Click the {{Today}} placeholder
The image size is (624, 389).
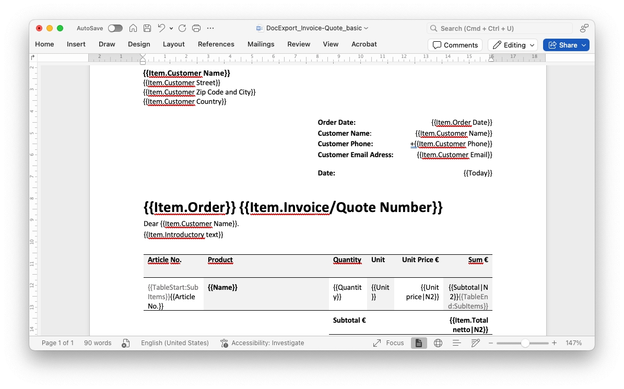click(478, 173)
